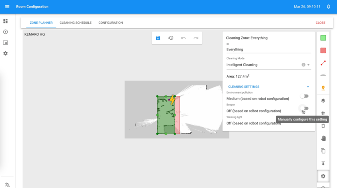Open the sidebar settings gear
The width and height of the screenshot is (337, 188).
point(5,53)
